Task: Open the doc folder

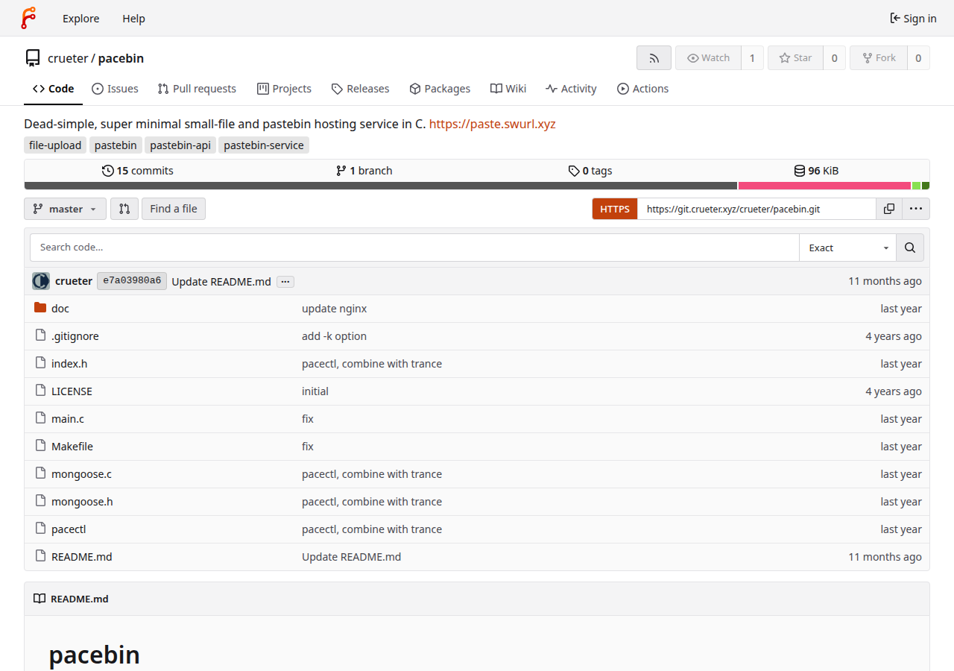Action: point(60,309)
